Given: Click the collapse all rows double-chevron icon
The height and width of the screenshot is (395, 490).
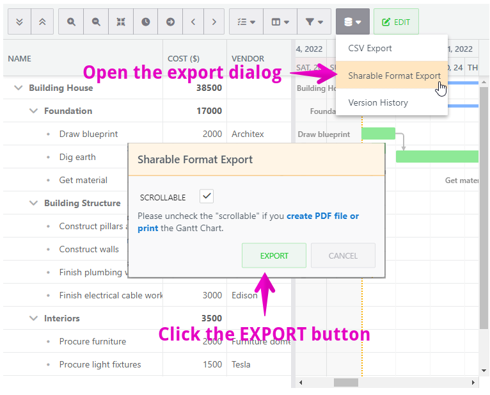Looking at the screenshot, I should 42,22.
